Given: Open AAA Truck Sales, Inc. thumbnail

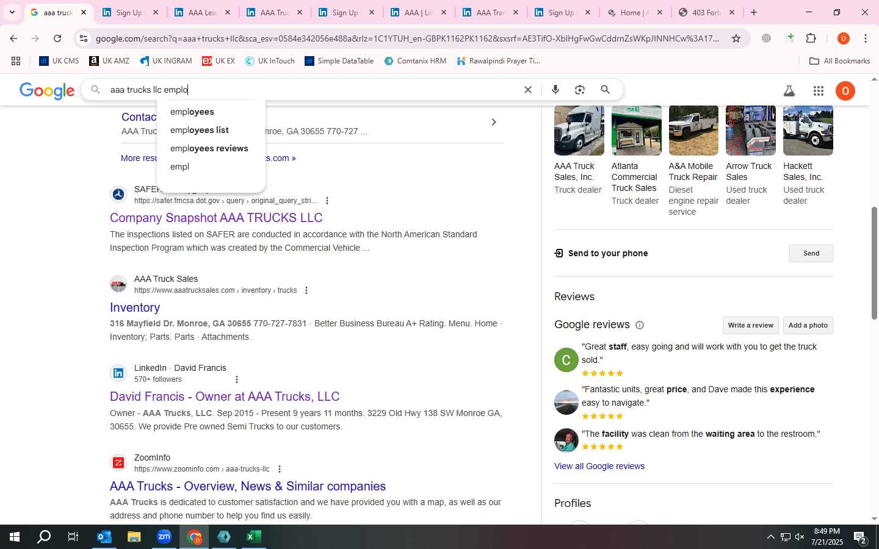Looking at the screenshot, I should [579, 131].
